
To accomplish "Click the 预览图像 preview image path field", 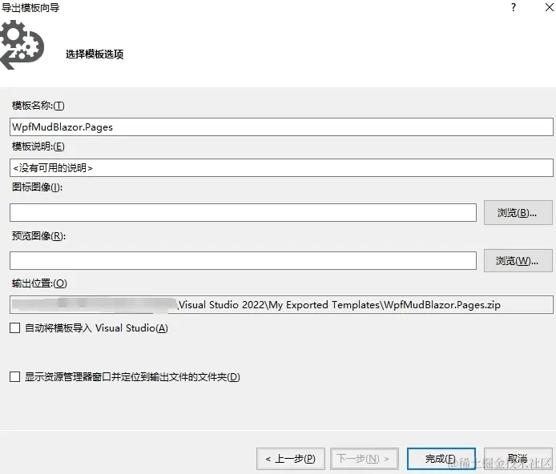I will [243, 261].
